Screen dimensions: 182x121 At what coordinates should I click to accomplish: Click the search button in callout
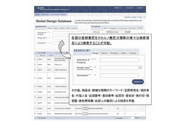138,82
